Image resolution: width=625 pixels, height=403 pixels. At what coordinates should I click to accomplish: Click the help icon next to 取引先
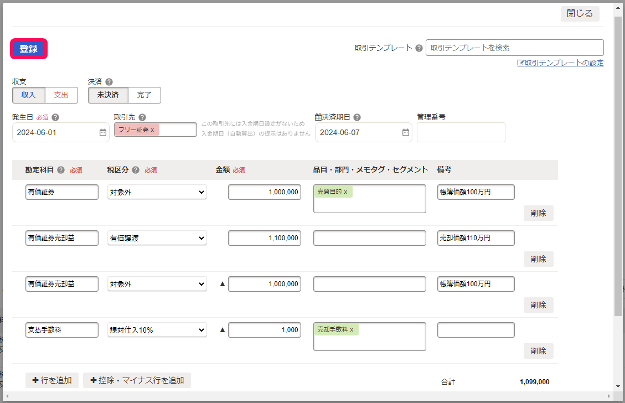click(142, 117)
